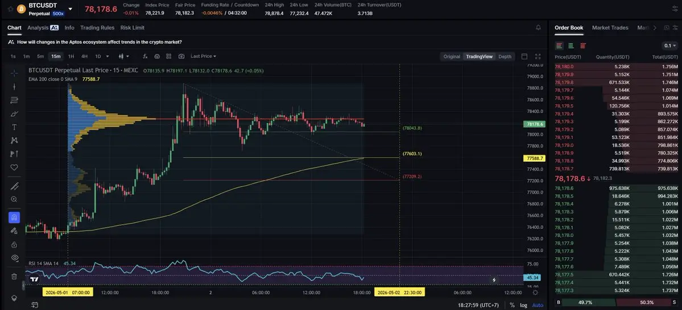The width and height of the screenshot is (682, 310).
Task: Toggle the magnet snap mode
Action: pyautogui.click(x=14, y=217)
